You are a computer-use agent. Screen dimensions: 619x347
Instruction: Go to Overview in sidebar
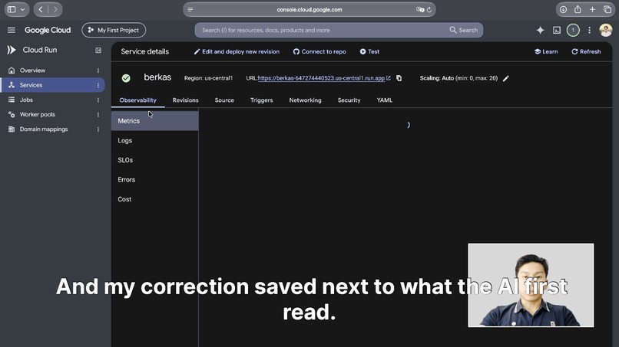pos(32,70)
